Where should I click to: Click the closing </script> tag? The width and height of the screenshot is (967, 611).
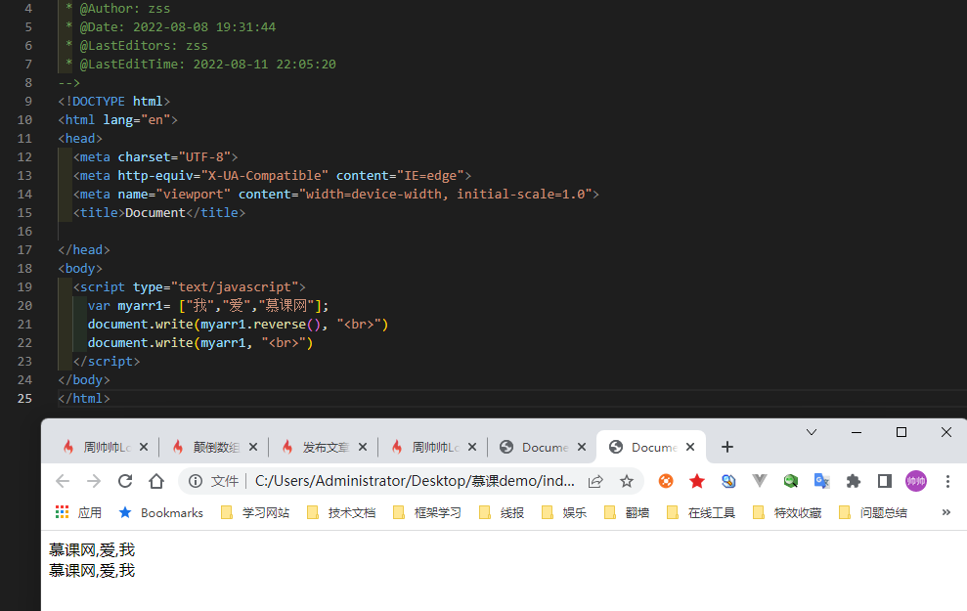pyautogui.click(x=107, y=362)
